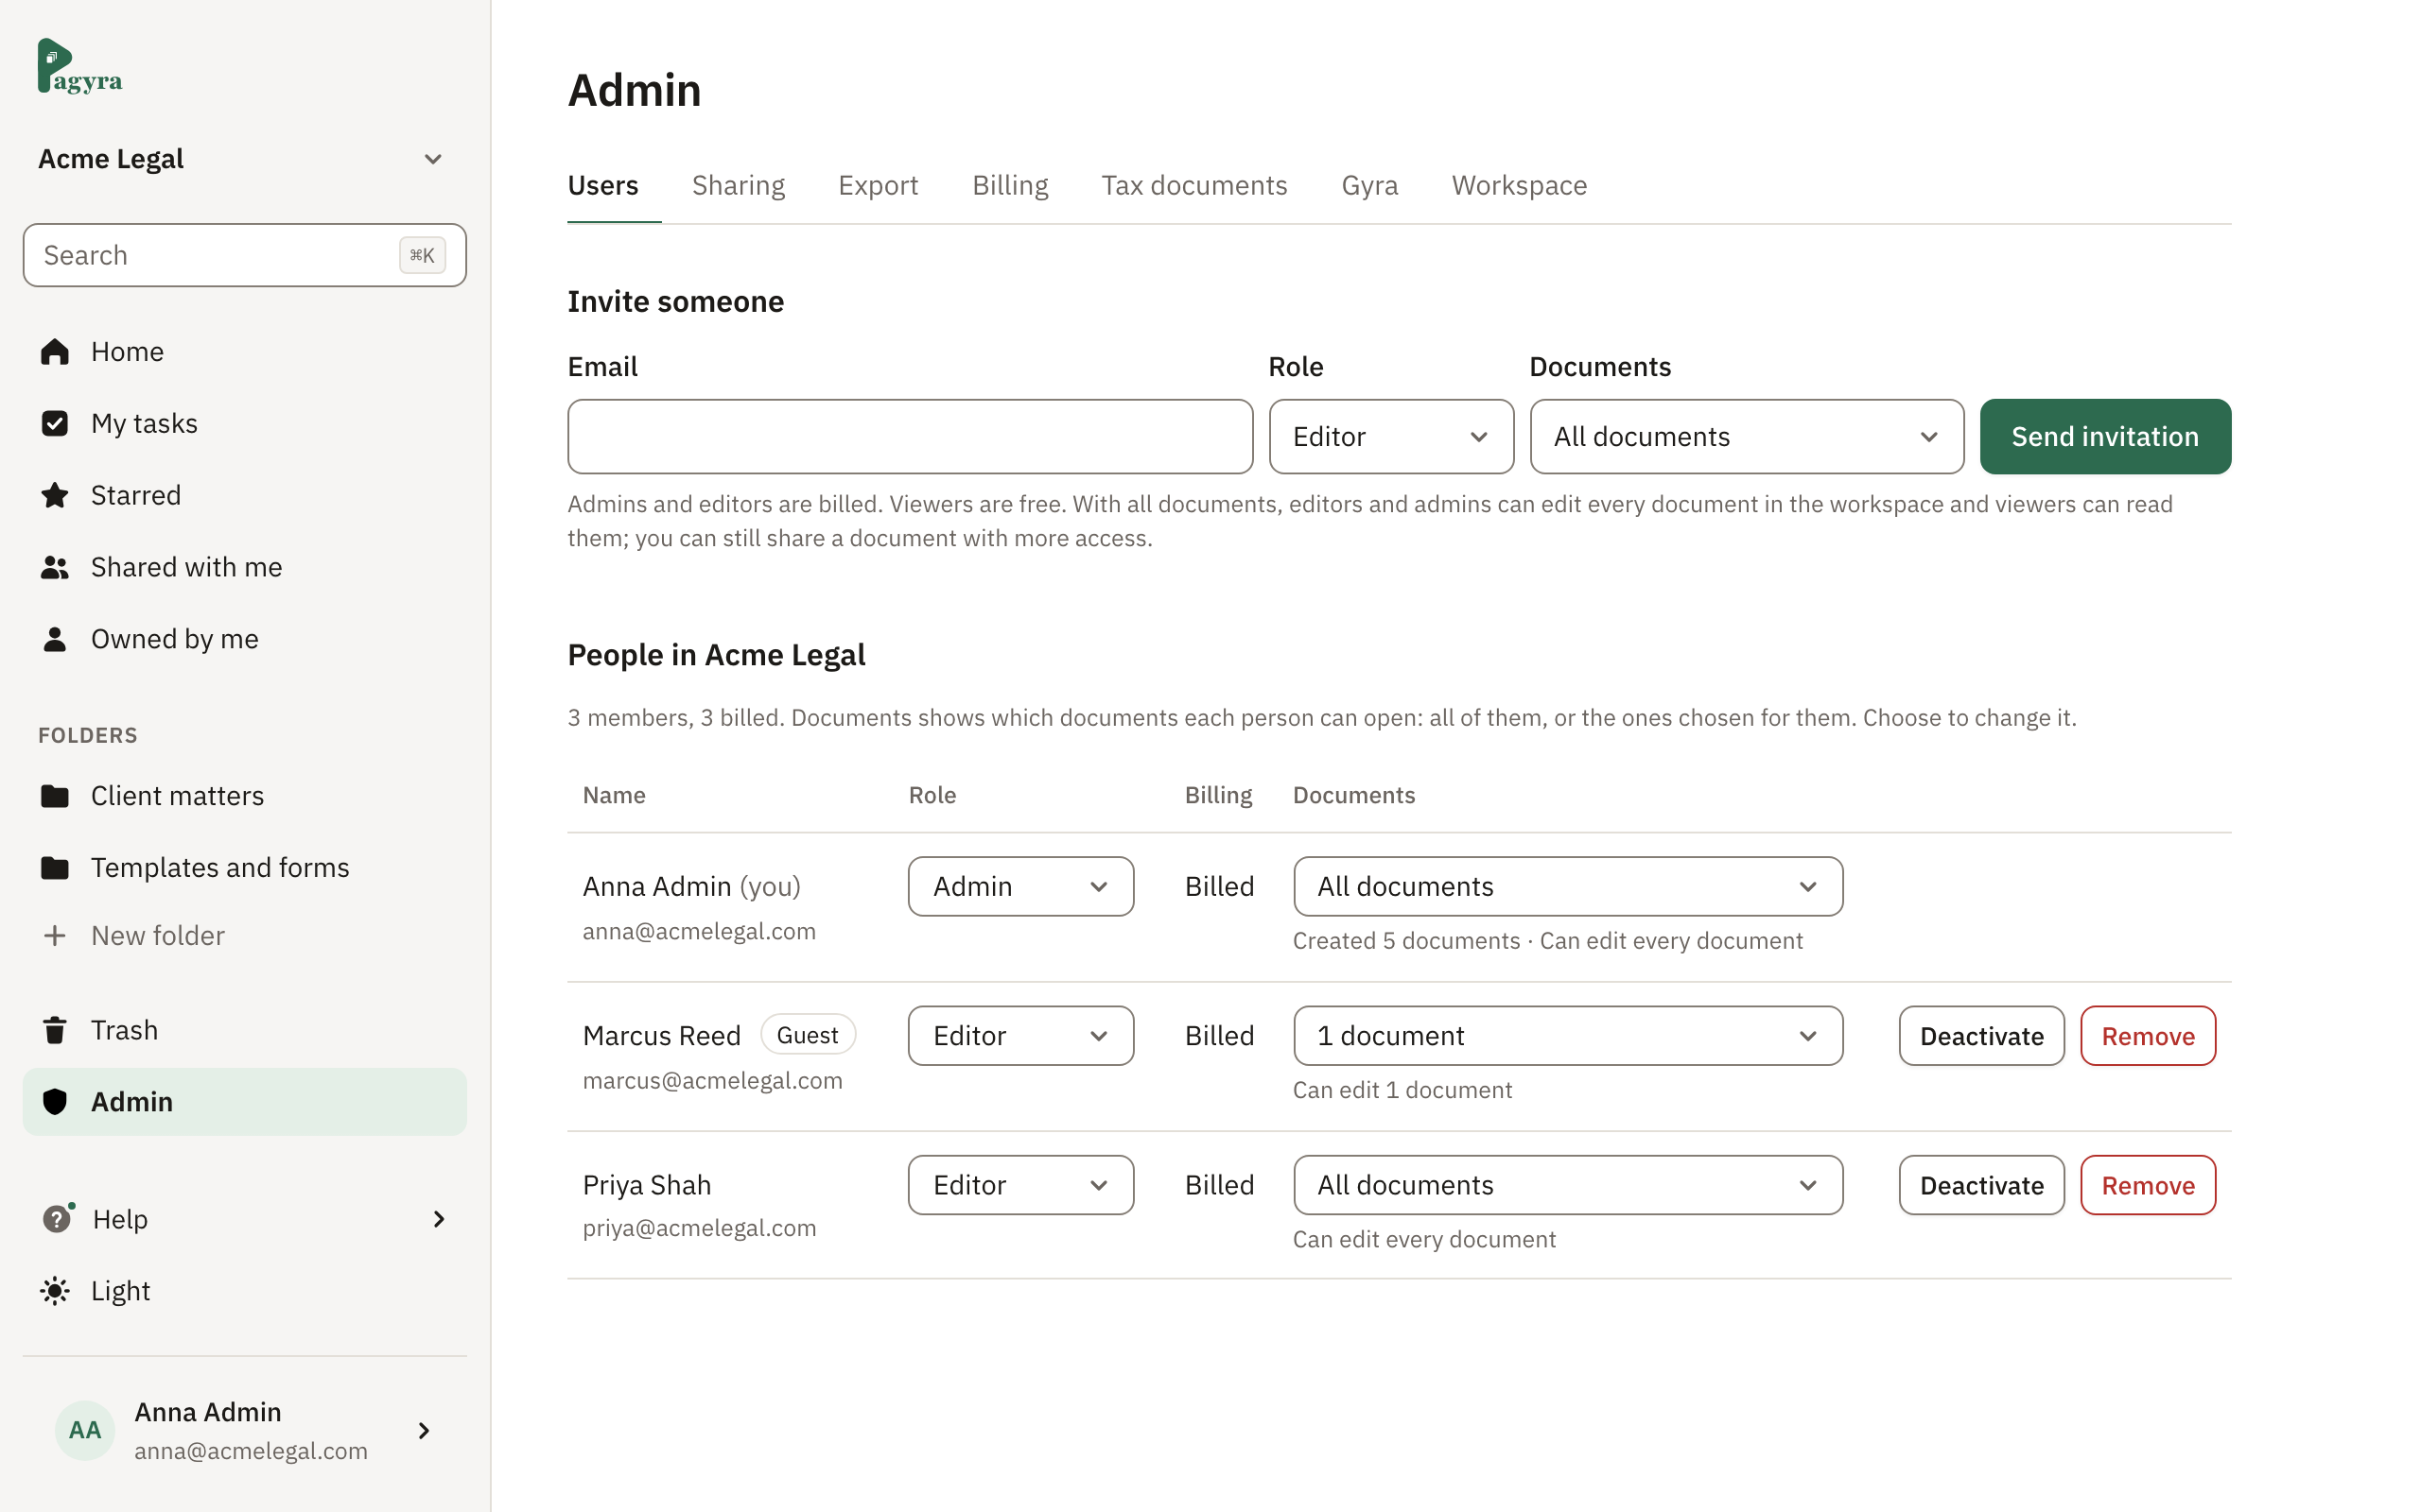The width and height of the screenshot is (2421, 1512).
Task: Change Anna Admin's role dropdown
Action: pyautogui.click(x=1020, y=886)
